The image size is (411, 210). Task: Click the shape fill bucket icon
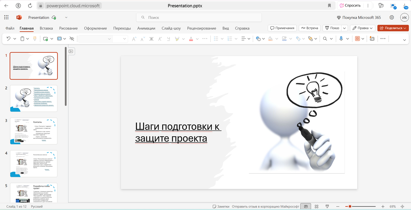pos(270,39)
